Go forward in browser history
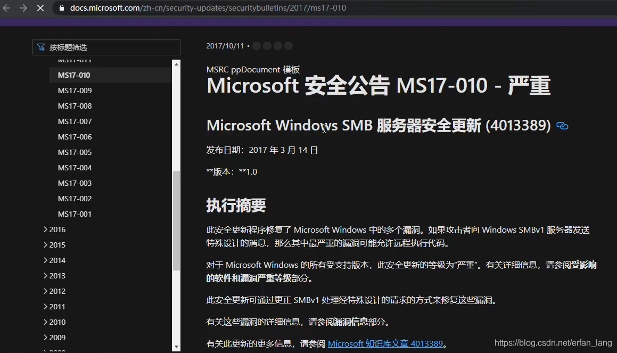The image size is (617, 353). (23, 8)
